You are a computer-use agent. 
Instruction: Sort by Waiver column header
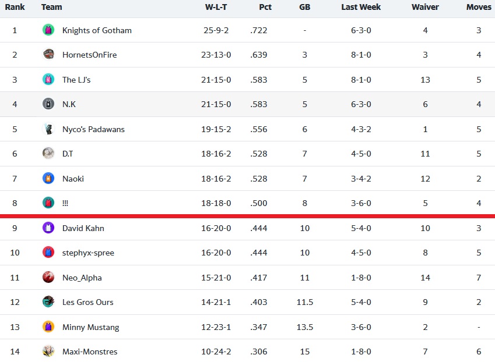tap(425, 7)
